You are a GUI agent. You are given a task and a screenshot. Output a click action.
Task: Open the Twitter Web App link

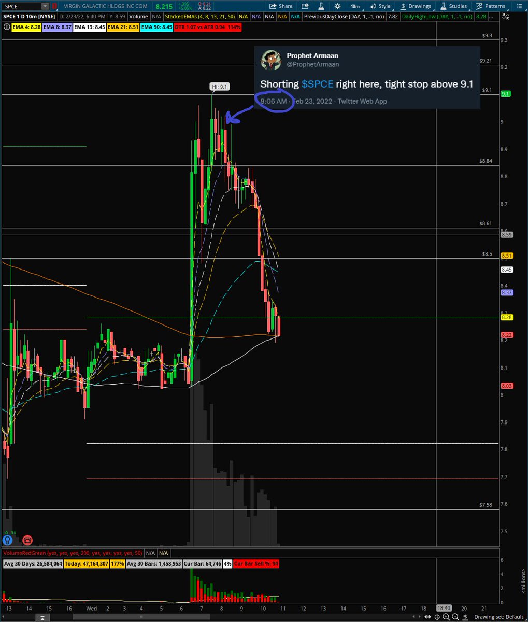(x=362, y=101)
